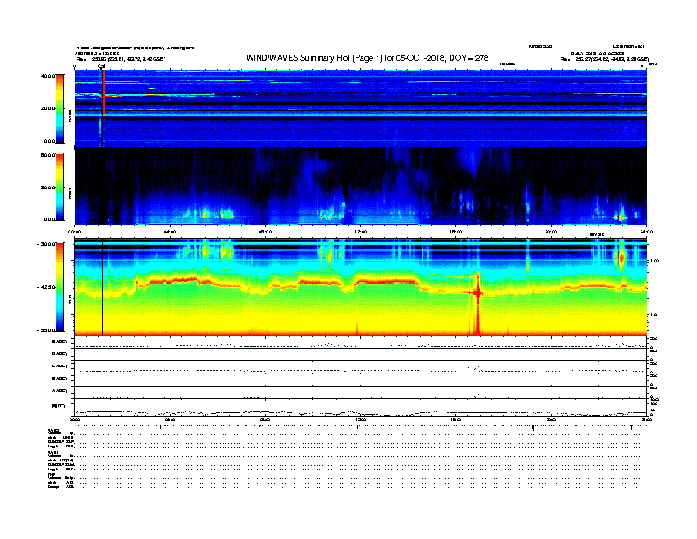697x539 pixels.
Task: Click the 60.00 label on RAD1 scale
Action: coord(48,155)
